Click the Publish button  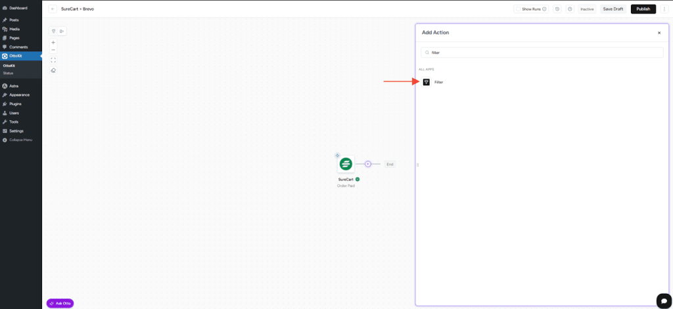[x=643, y=9]
